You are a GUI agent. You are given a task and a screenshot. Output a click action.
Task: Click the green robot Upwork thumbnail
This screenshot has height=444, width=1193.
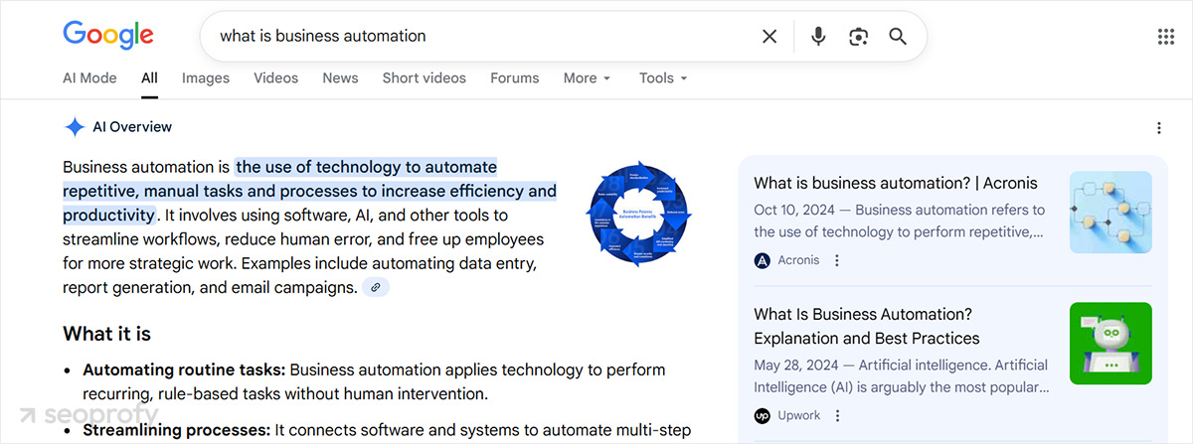(1110, 343)
